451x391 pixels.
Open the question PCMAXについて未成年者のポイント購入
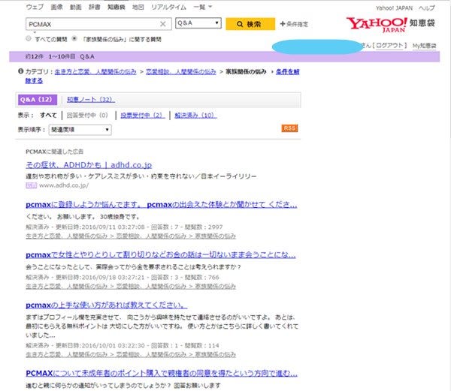(x=162, y=373)
